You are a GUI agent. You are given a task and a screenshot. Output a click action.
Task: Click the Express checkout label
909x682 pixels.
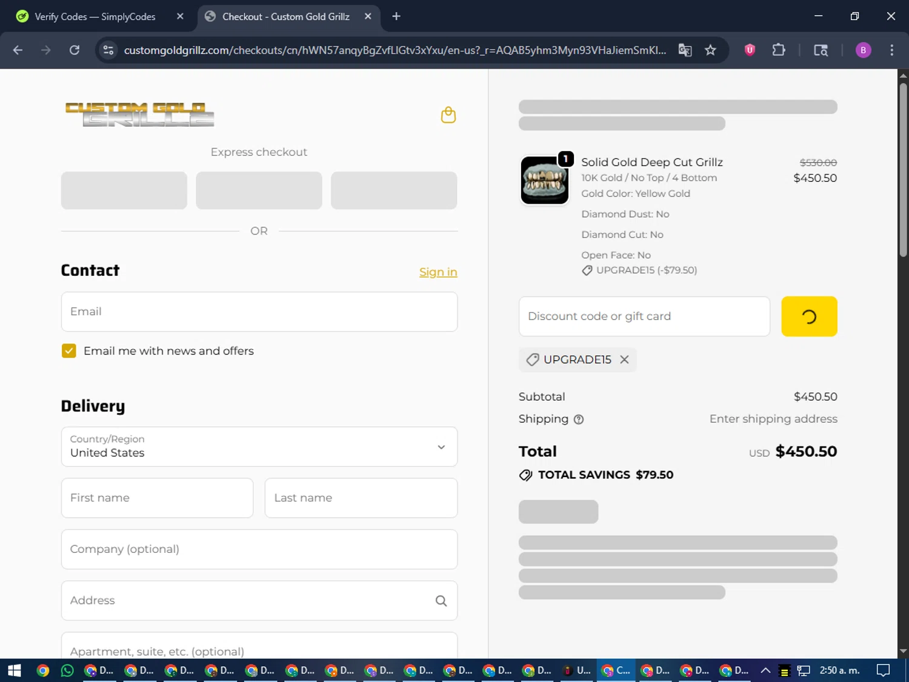coord(259,152)
